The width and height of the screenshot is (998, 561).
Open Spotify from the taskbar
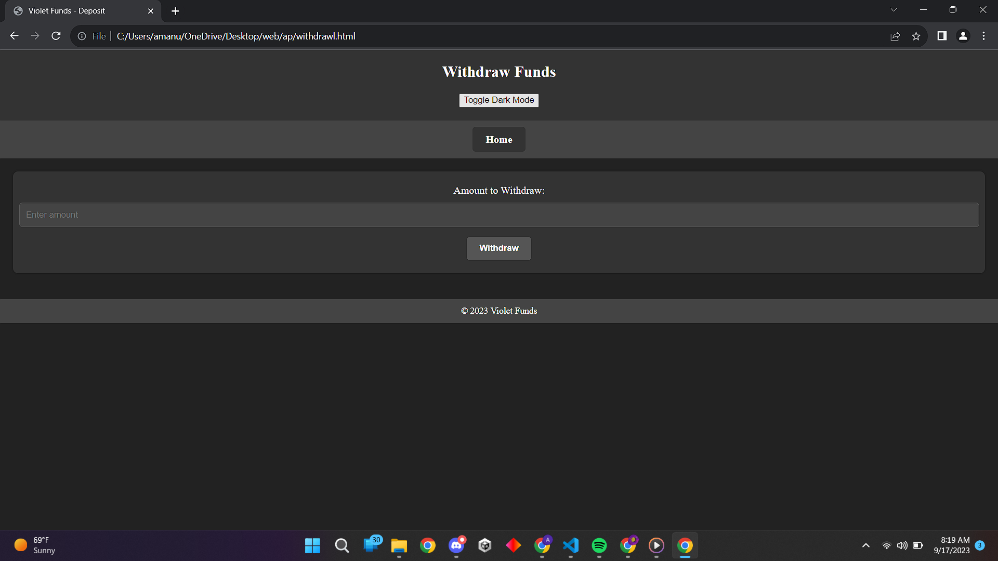coord(599,545)
